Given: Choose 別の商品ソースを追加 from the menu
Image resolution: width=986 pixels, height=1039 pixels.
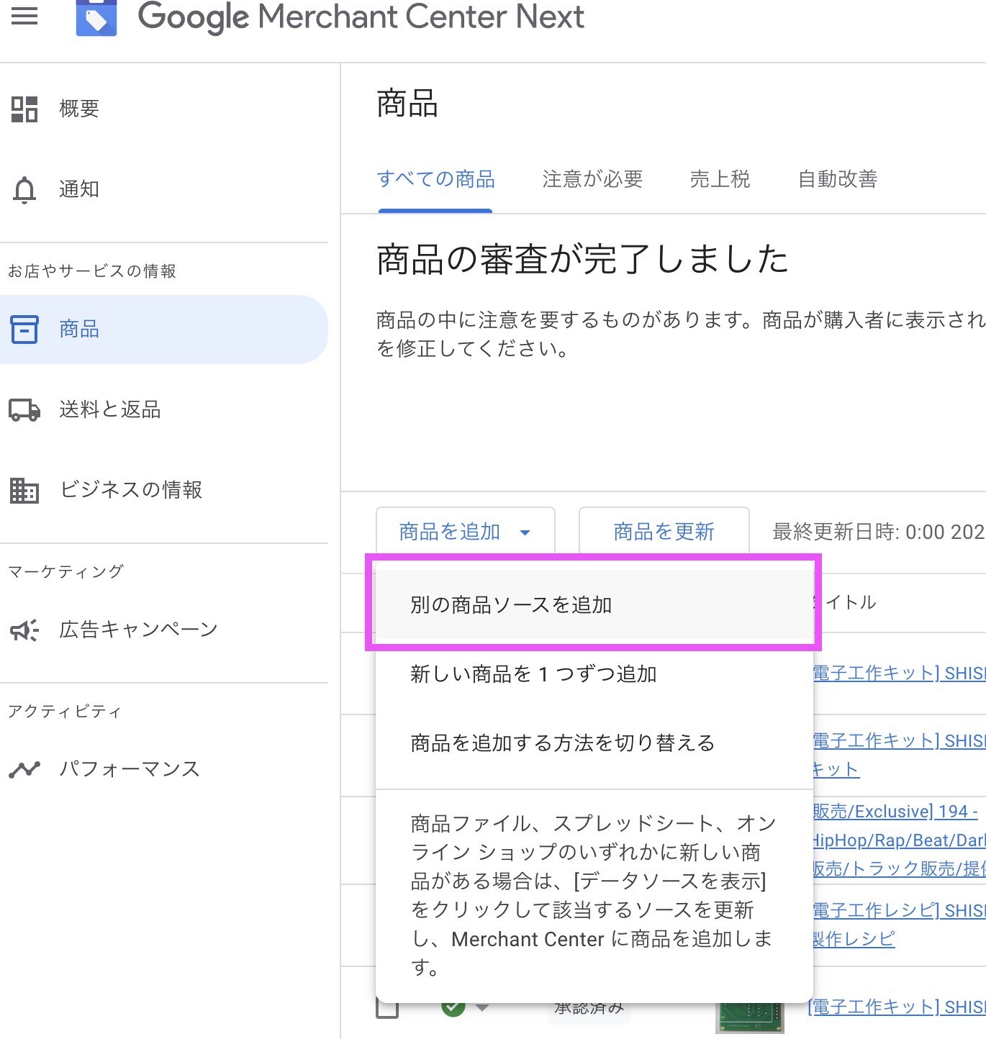Looking at the screenshot, I should tap(511, 605).
